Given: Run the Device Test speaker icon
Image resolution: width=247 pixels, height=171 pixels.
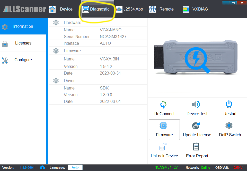Looking at the screenshot, I should (197, 104).
